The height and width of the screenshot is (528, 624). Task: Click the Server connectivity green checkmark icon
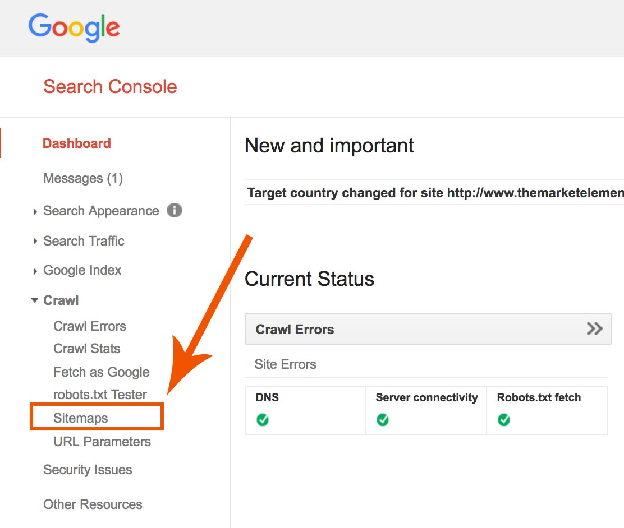383,419
